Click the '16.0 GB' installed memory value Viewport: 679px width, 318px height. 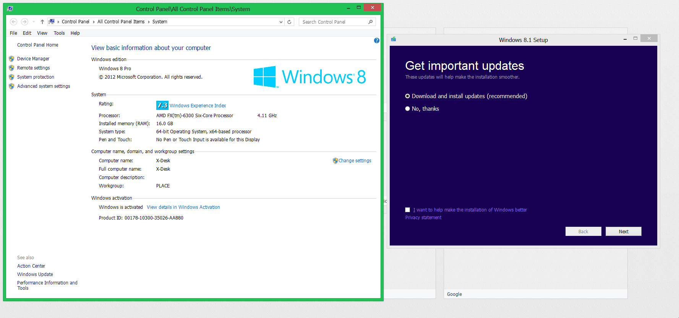[x=165, y=124]
